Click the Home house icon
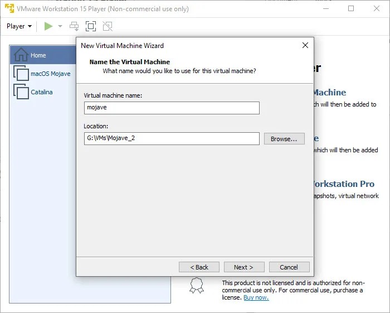Viewport: 390px width, 313px height. point(21,55)
